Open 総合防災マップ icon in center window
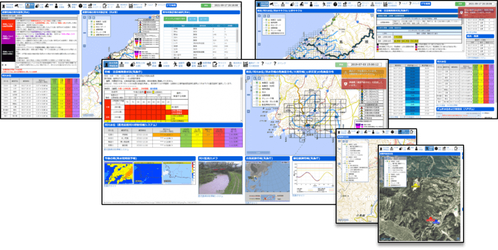 230,65
